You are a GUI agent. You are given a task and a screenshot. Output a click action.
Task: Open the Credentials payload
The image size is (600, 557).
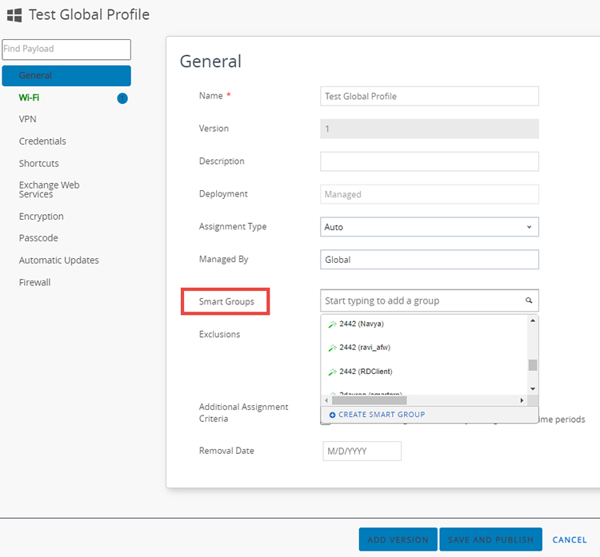coord(42,141)
